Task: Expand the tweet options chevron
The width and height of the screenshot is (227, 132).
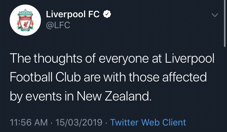Action: pyautogui.click(x=215, y=15)
